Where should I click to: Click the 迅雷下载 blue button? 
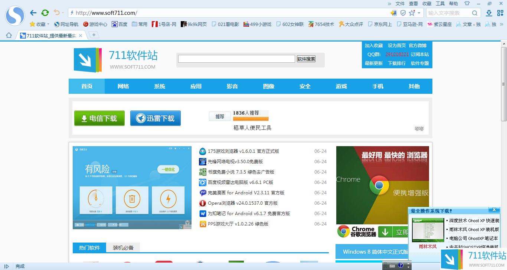point(156,118)
